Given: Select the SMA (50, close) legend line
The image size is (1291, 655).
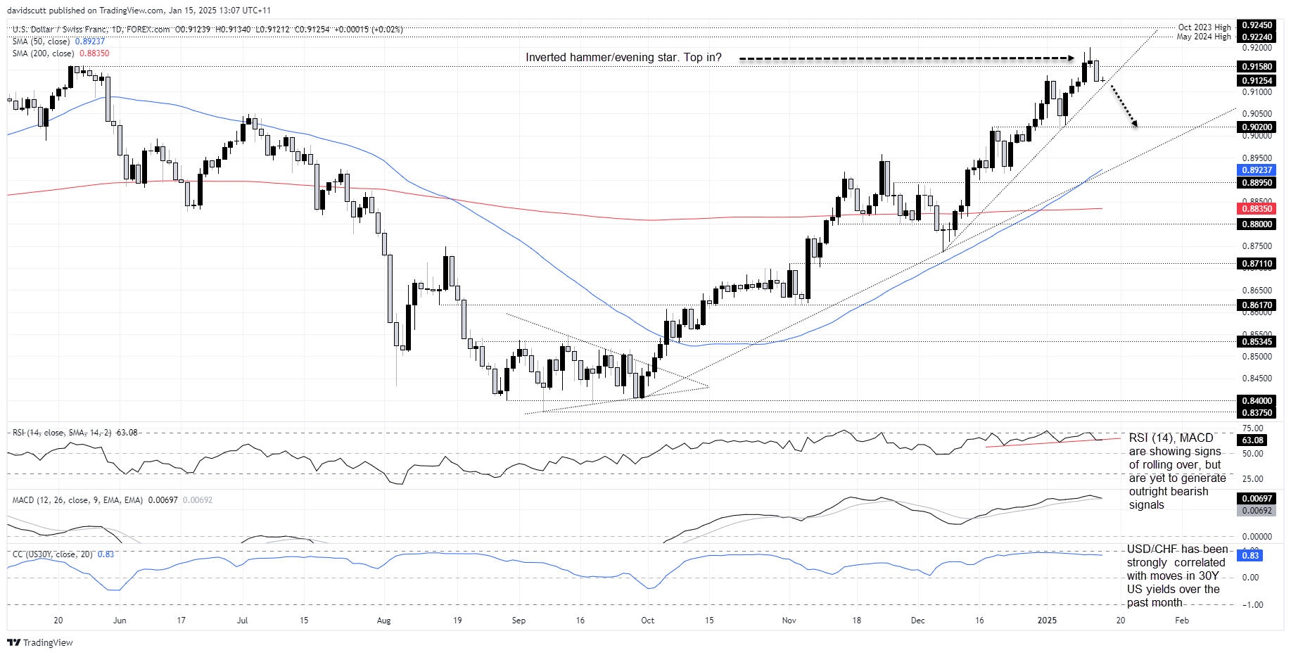Looking at the screenshot, I should (x=58, y=42).
